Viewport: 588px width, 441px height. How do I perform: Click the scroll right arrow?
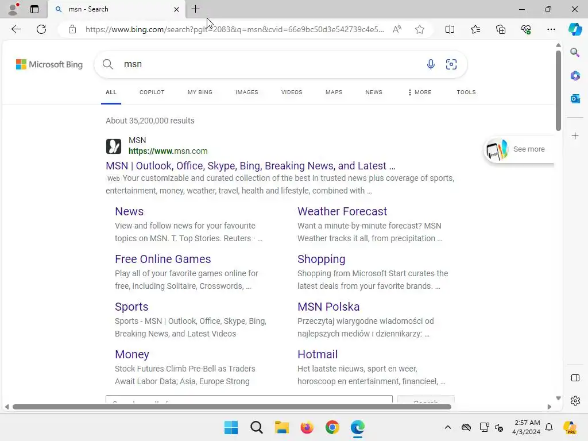click(550, 407)
